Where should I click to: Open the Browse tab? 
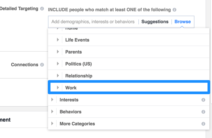(183, 22)
